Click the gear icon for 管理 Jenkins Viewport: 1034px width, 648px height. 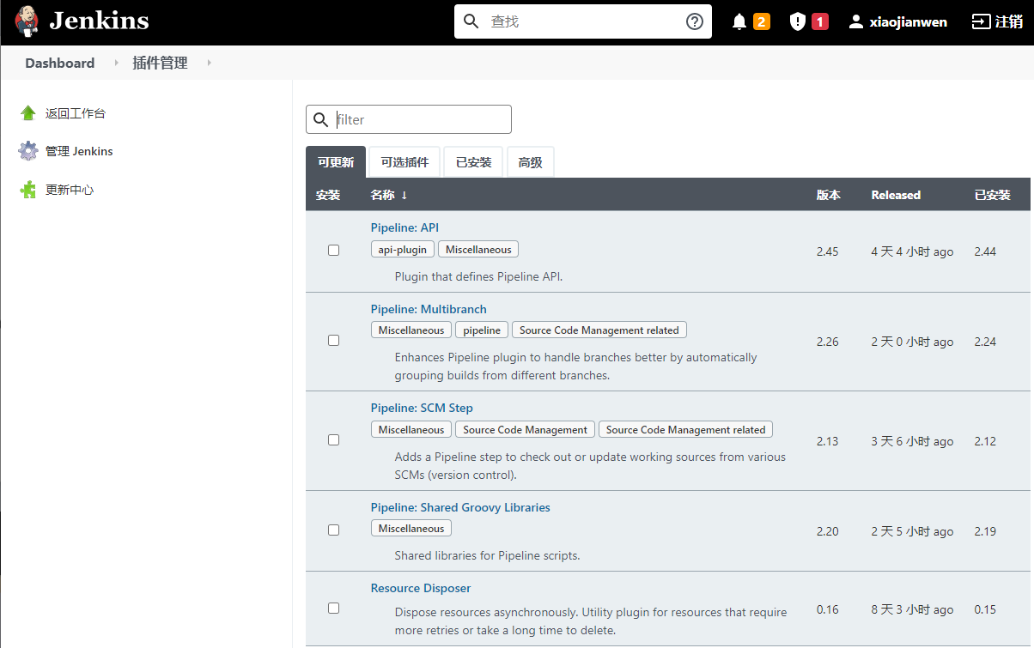[28, 151]
